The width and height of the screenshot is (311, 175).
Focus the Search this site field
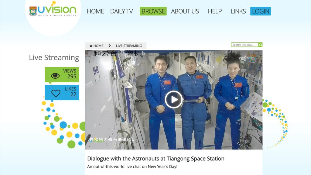[x=245, y=45]
